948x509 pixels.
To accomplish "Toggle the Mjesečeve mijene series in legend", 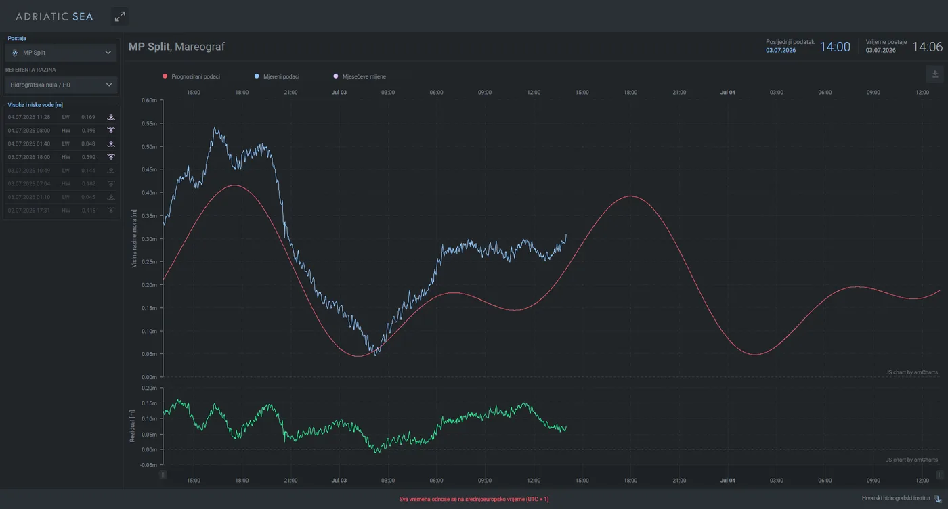I will tap(360, 76).
